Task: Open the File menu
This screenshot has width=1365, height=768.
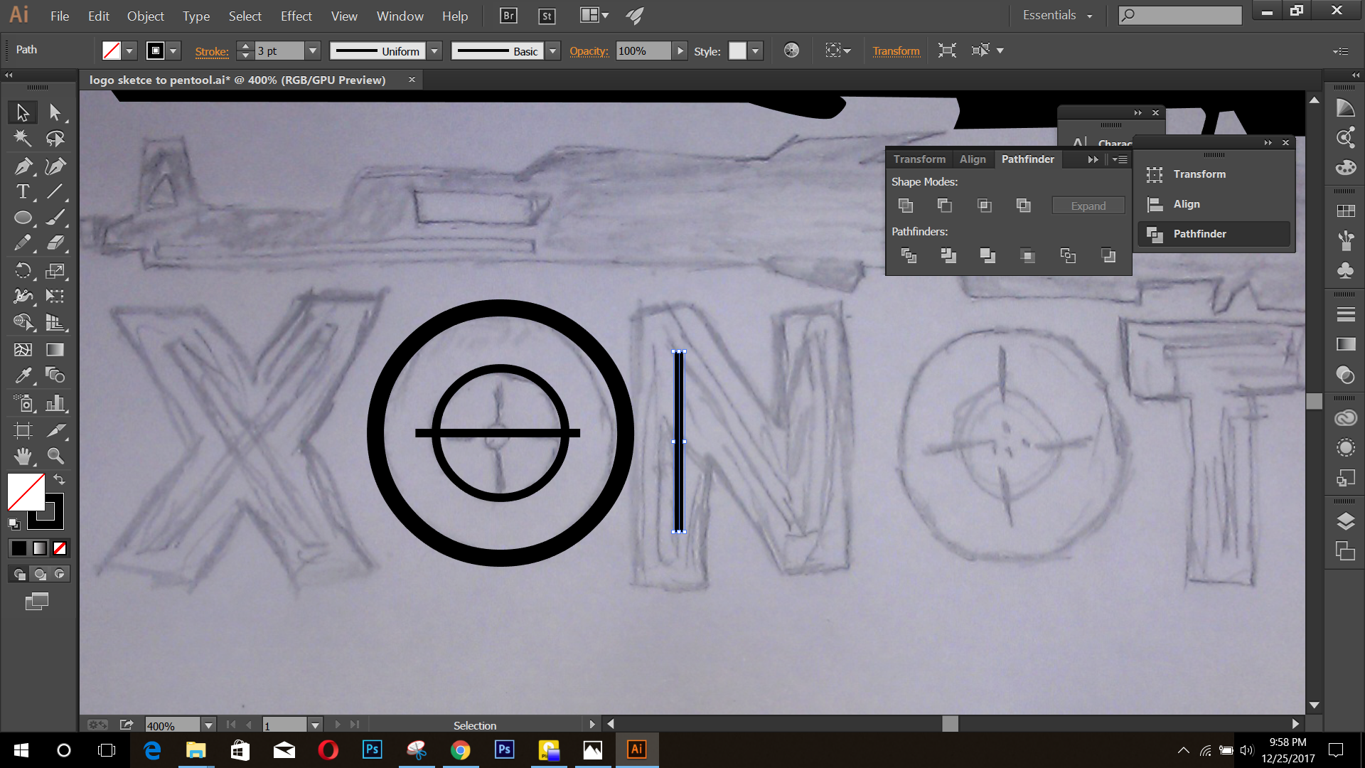Action: tap(60, 16)
